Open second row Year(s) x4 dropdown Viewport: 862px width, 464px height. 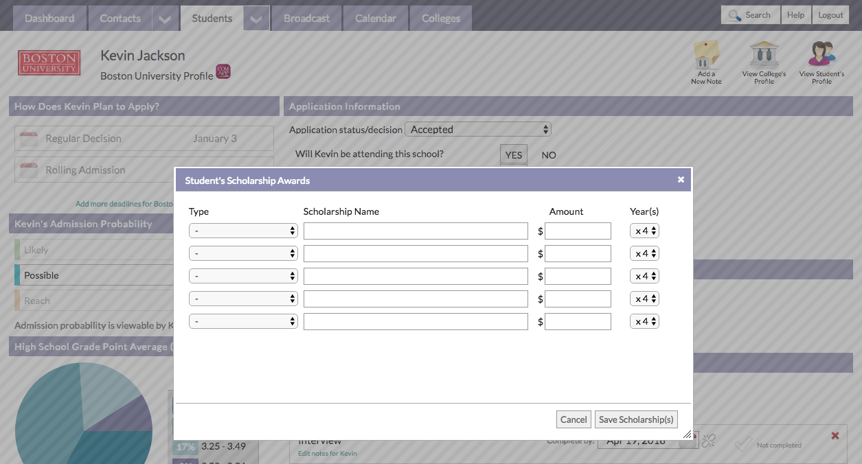click(644, 253)
